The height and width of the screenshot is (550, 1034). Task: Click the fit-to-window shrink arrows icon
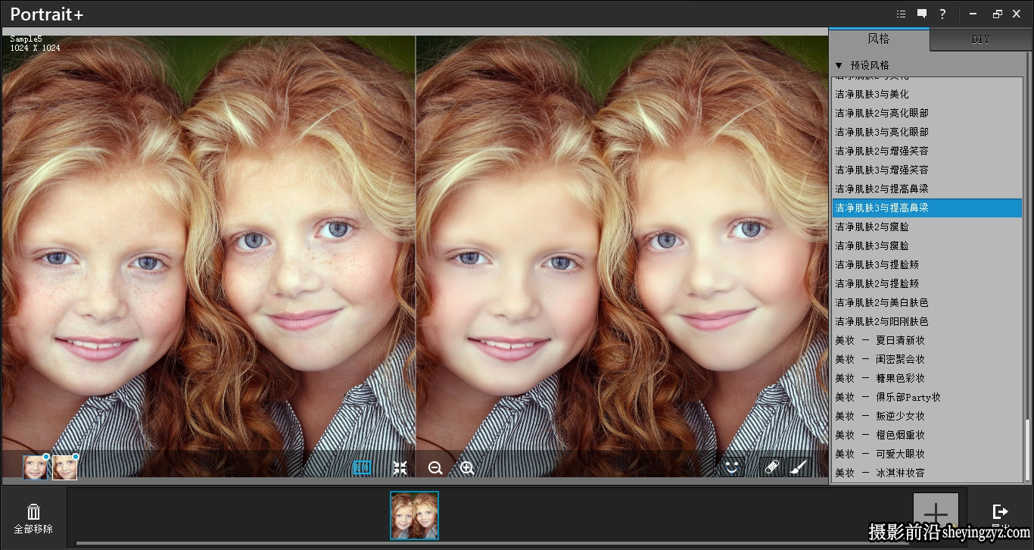[400, 468]
